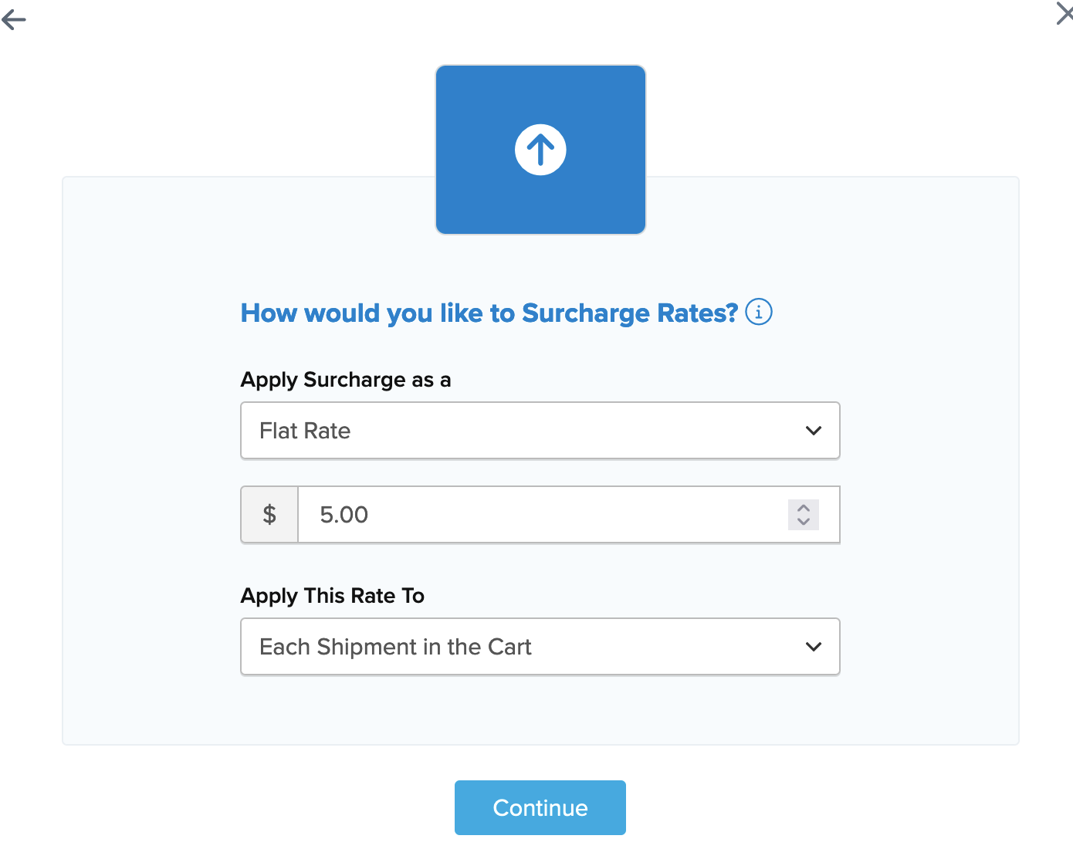This screenshot has width=1073, height=866.
Task: Decrease the surcharge amount with the down stepper
Action: 804,522
